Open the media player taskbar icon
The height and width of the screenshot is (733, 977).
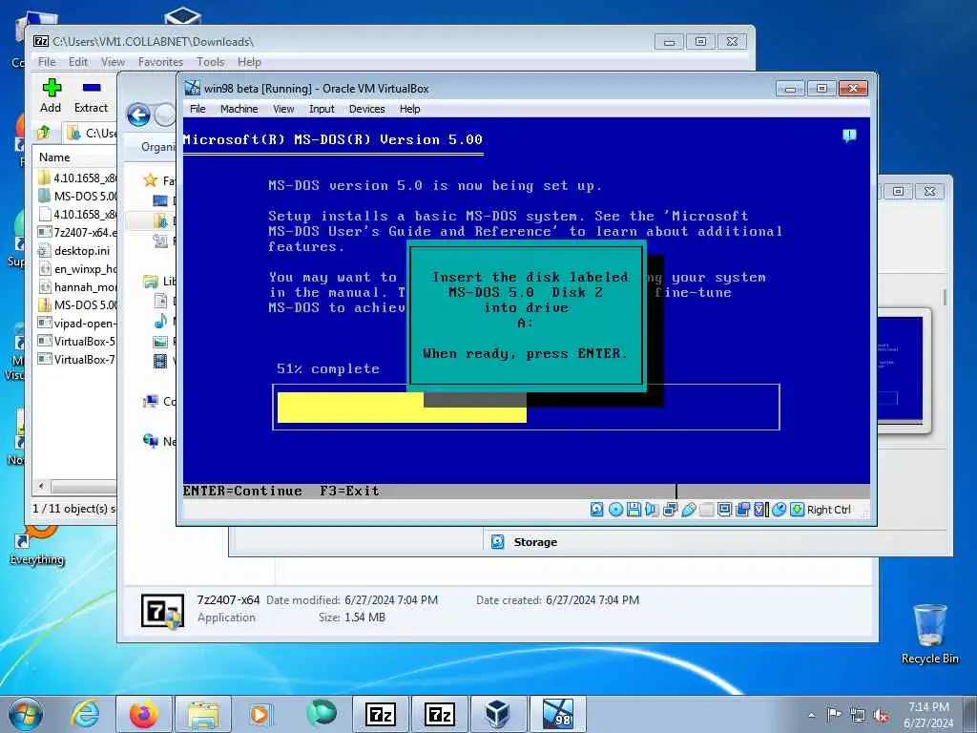tap(260, 714)
